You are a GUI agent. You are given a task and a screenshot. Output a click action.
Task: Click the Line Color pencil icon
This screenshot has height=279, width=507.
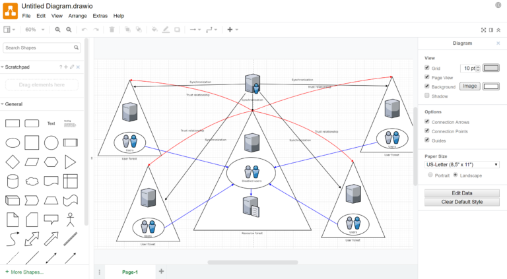(x=166, y=30)
